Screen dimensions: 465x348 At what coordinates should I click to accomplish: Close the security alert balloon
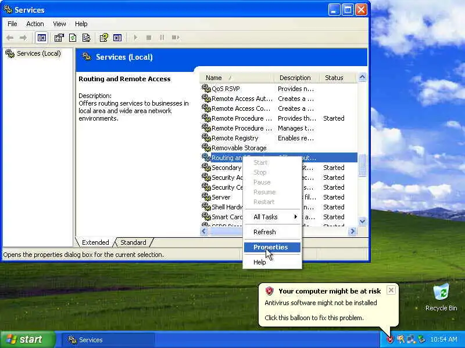[x=391, y=291]
